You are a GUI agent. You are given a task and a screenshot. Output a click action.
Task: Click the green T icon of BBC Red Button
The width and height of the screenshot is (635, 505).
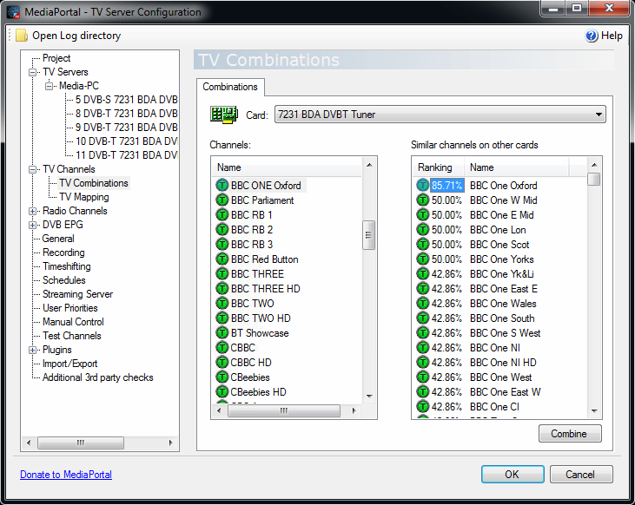[222, 259]
